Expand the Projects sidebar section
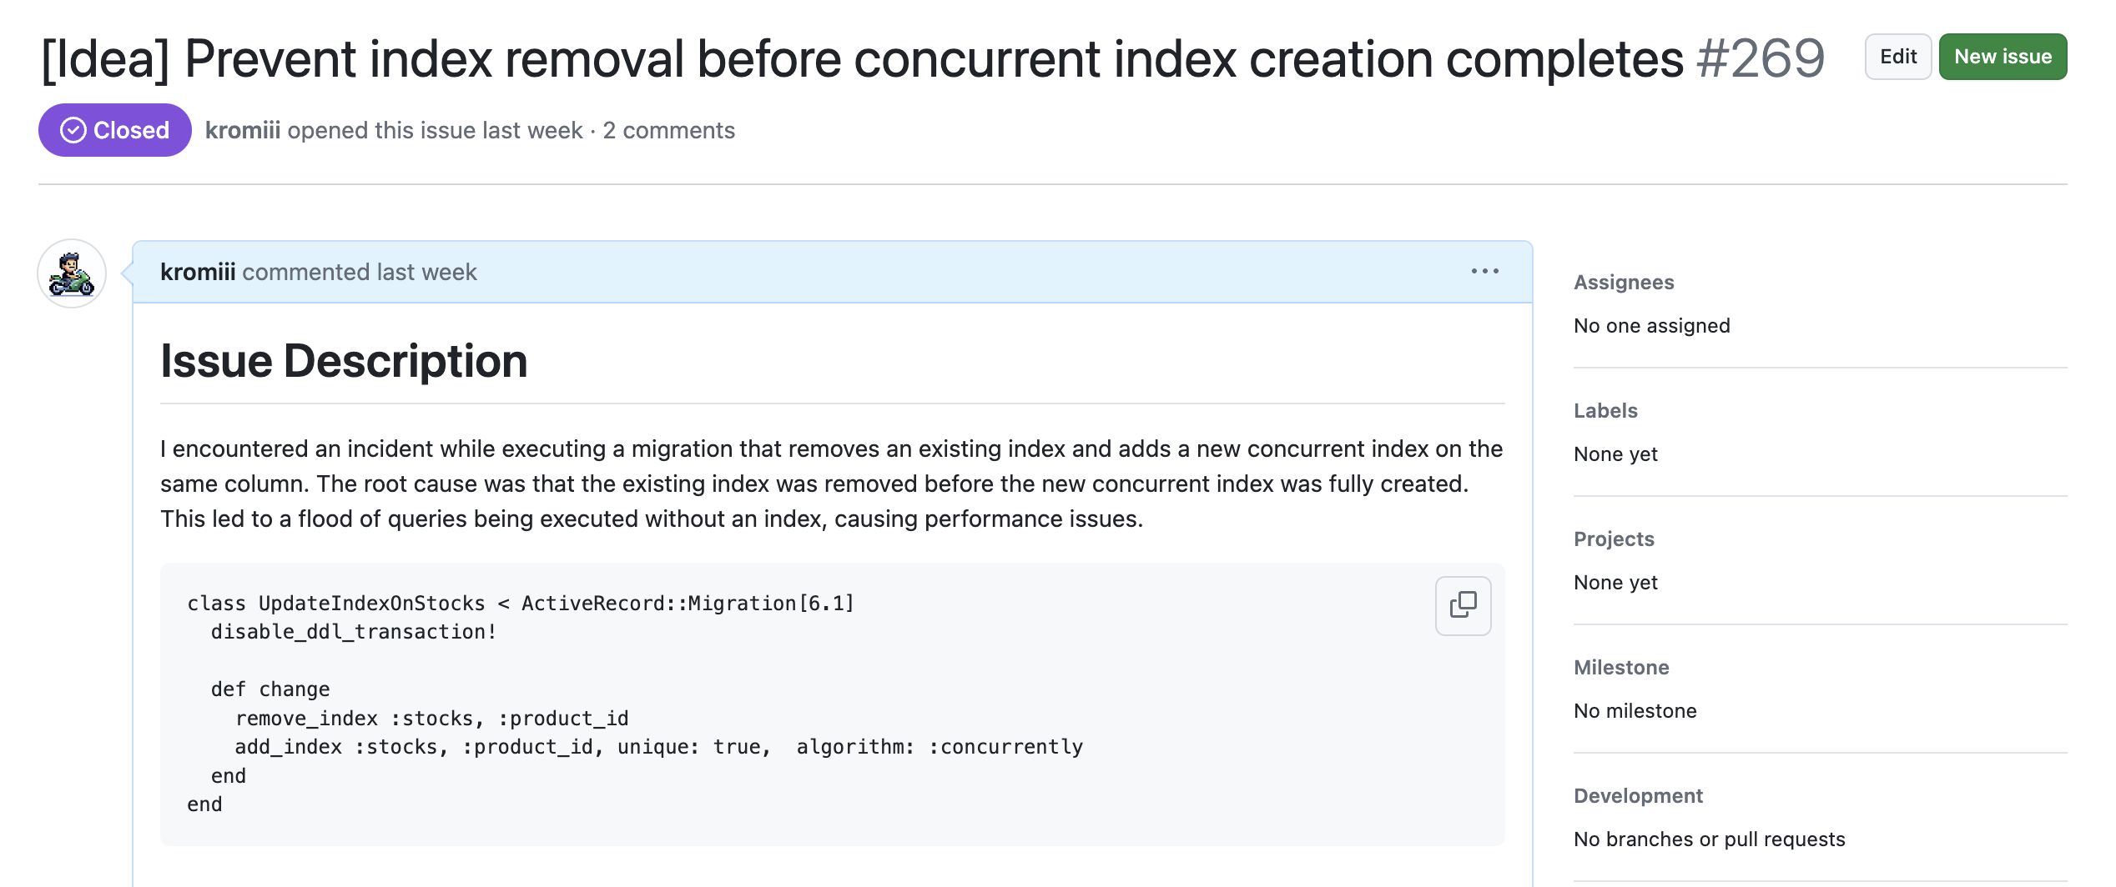The height and width of the screenshot is (887, 2116). (x=1613, y=539)
